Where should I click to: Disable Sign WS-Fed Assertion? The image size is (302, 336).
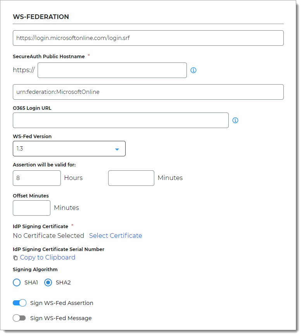(x=19, y=303)
